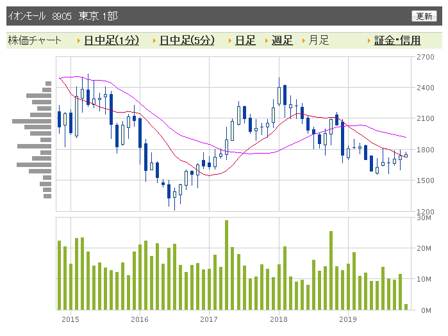Viewport: 448px width, 336px height.
Task: Click the arrow icon beside 月足
Action: [303, 41]
